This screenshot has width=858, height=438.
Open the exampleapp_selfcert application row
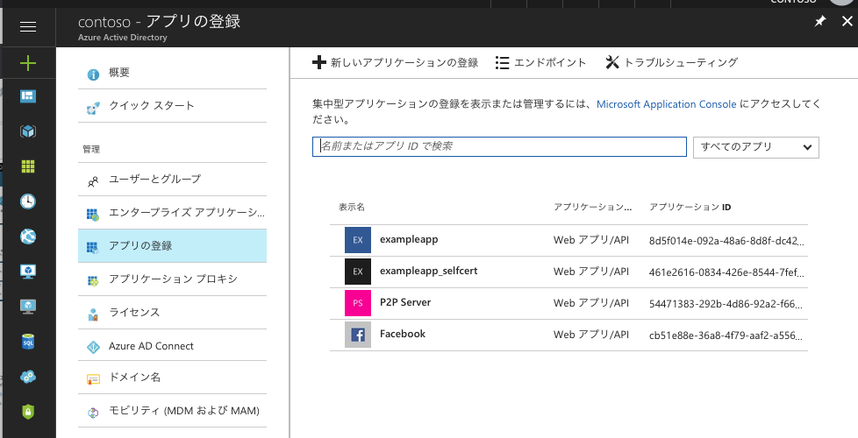[x=568, y=272]
